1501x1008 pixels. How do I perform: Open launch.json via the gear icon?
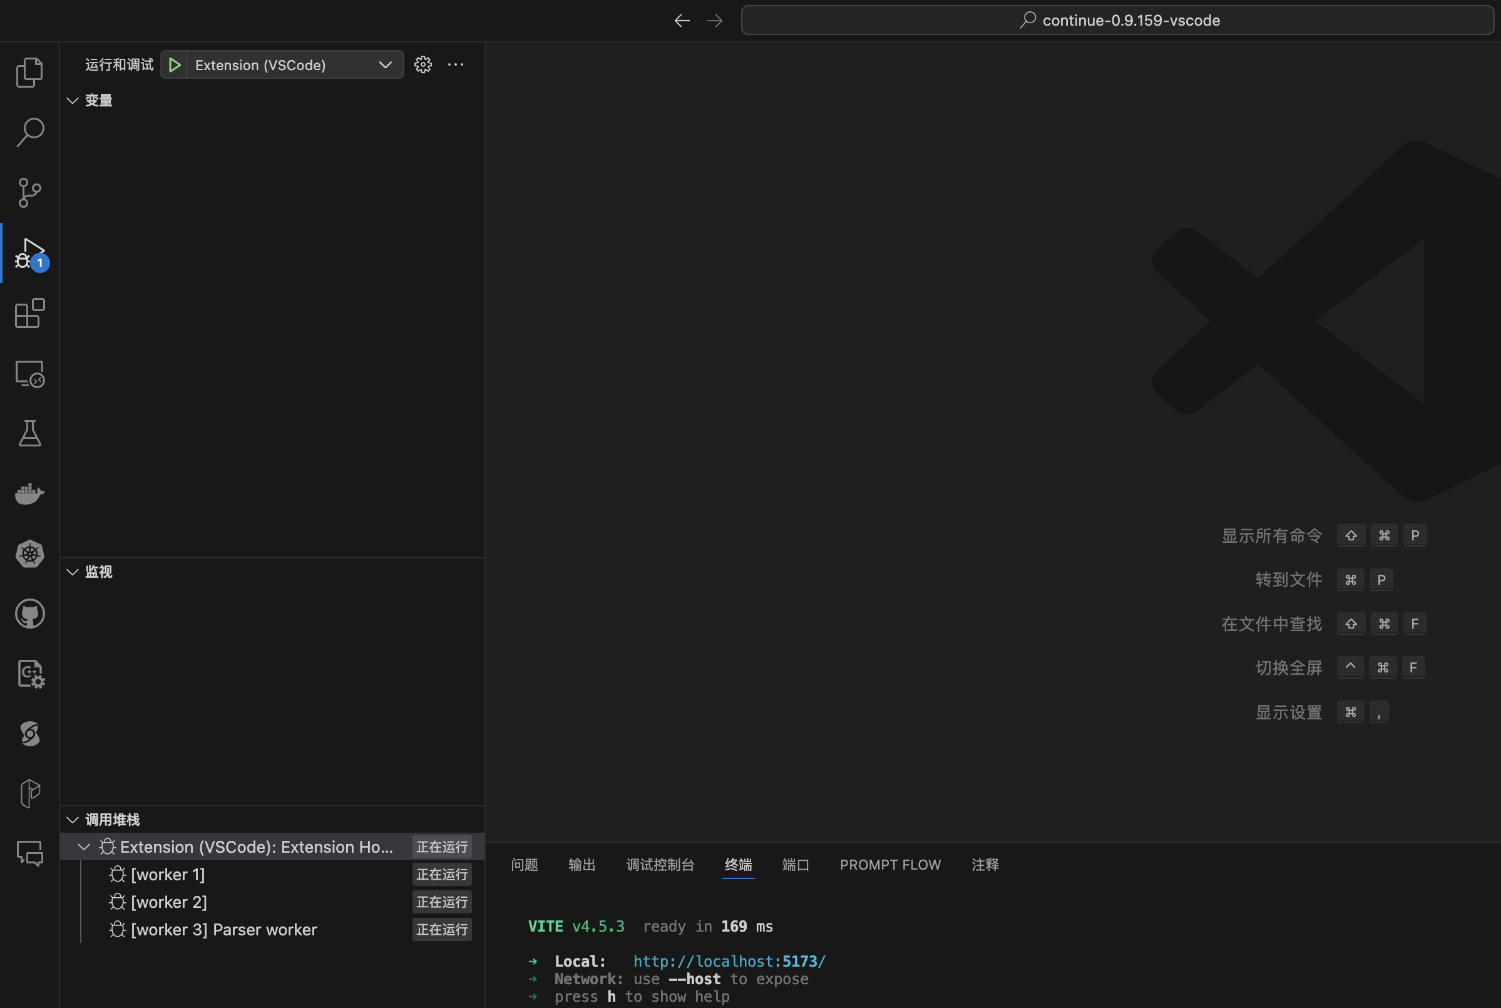point(423,65)
